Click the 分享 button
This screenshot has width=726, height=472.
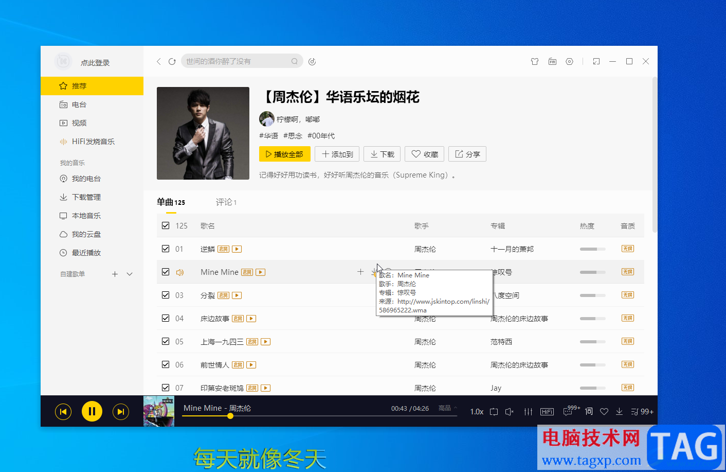click(467, 154)
